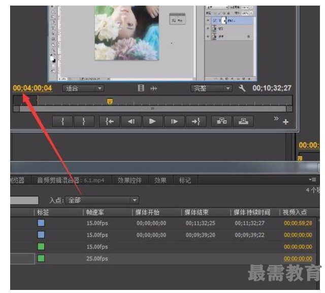The image size is (325, 293).
Task: Open monitor settings wrench icon
Action: (242, 88)
